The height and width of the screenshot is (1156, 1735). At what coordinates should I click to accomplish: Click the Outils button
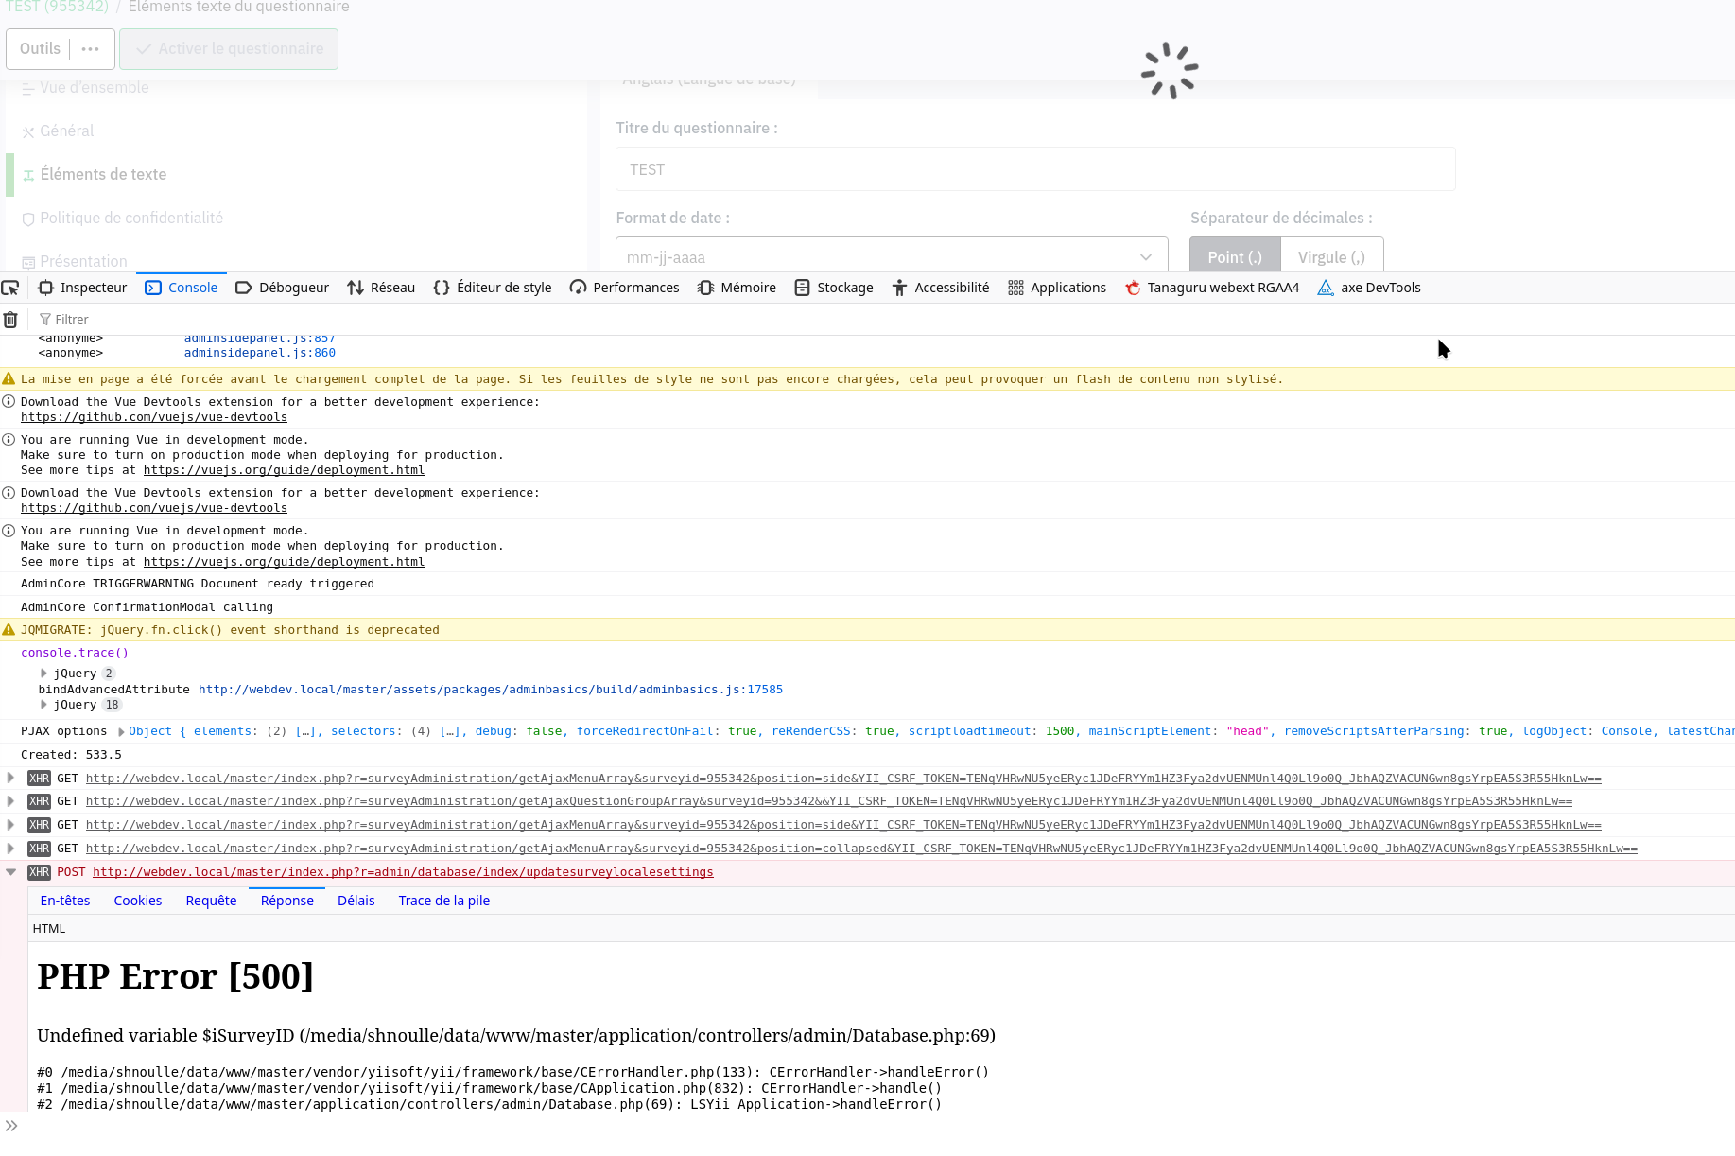40,49
